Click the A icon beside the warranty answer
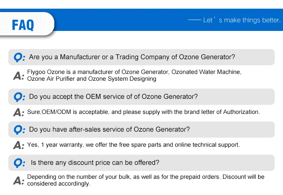Screen dimensions: 283x195 (x=18, y=145)
